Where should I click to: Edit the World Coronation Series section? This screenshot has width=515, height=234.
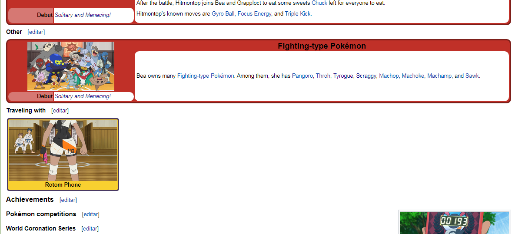(x=90, y=229)
